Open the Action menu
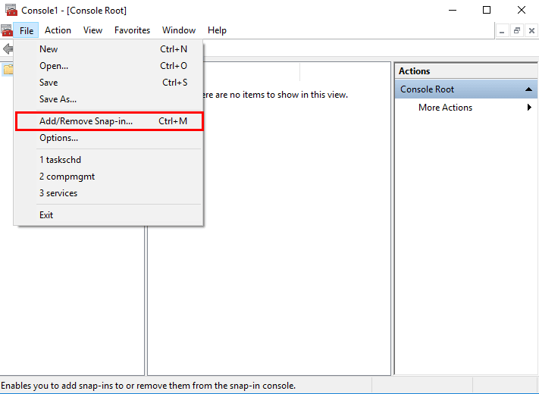This screenshot has width=539, height=394. click(x=58, y=30)
